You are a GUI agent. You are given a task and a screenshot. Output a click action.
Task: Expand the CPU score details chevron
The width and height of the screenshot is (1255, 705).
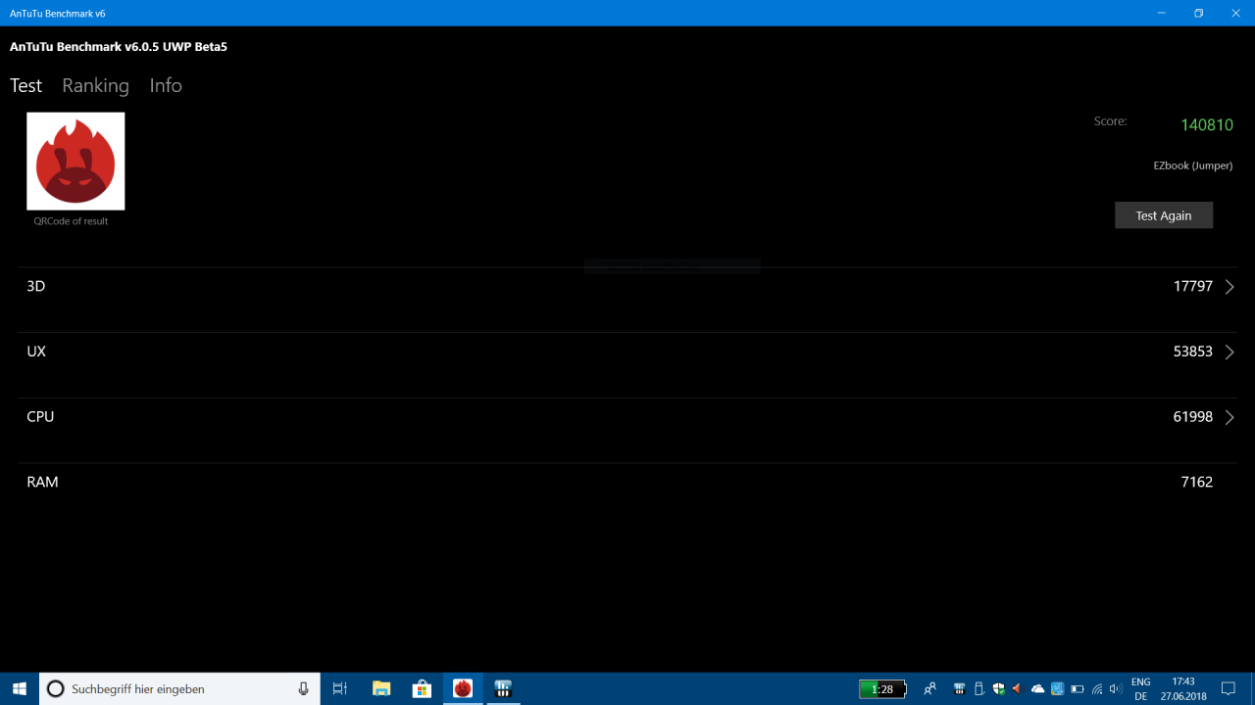click(x=1230, y=417)
